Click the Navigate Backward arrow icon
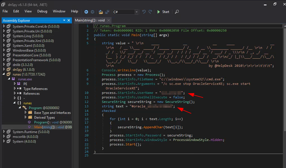Screen dimensions: 286x168 click(x=86, y=12)
